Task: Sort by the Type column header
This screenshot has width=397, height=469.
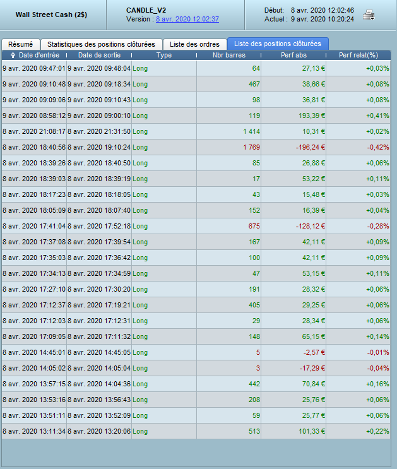Action: click(x=164, y=55)
